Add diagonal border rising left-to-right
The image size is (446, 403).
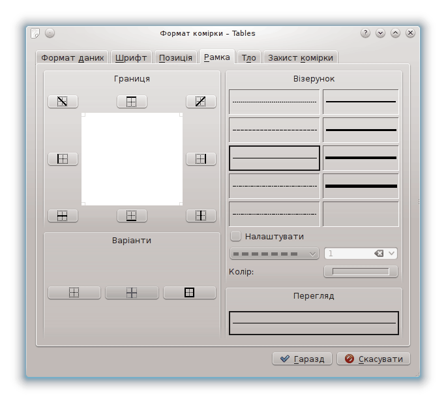click(201, 102)
